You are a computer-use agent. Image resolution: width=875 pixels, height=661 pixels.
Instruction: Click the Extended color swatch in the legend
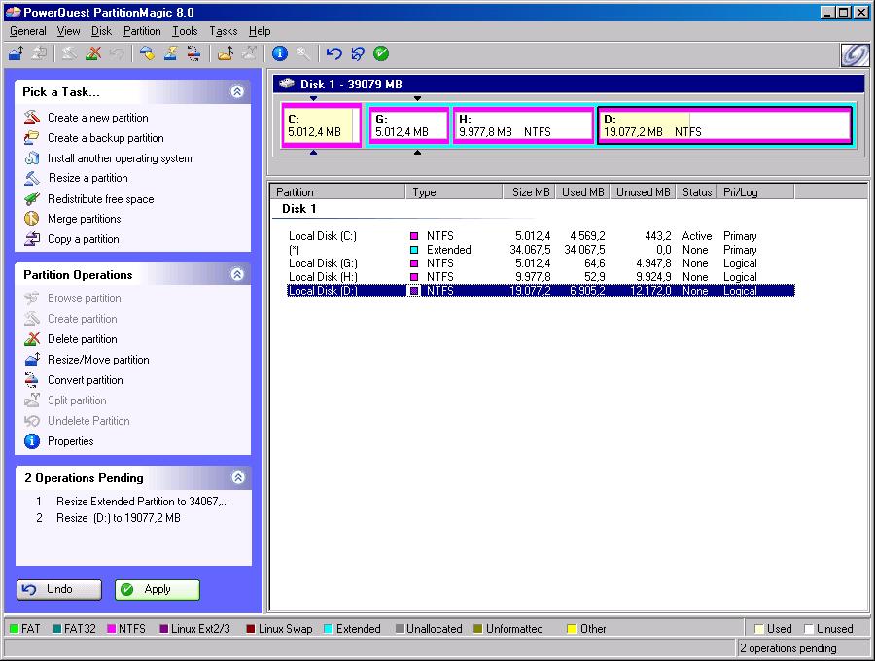coord(329,629)
